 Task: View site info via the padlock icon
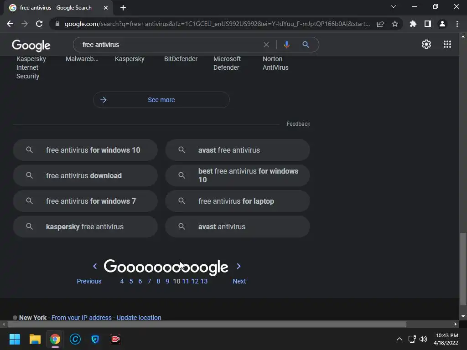point(57,24)
